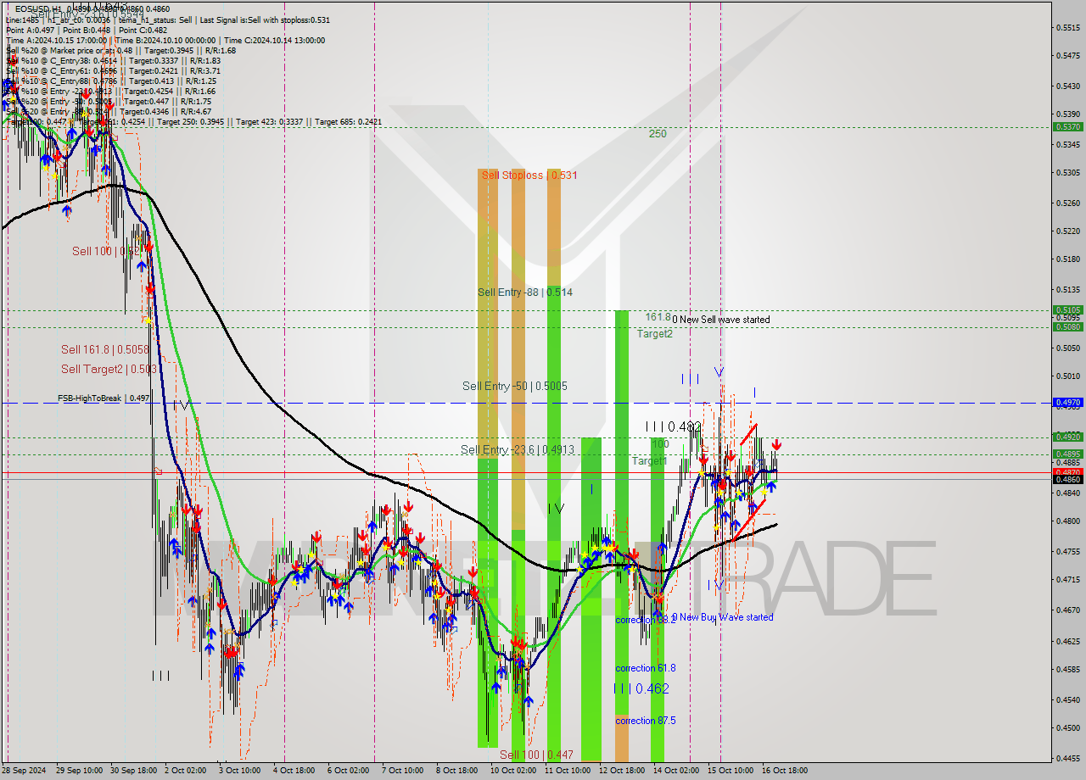
Task: Click the 0.5260 price axis value
Action: [x=1067, y=203]
